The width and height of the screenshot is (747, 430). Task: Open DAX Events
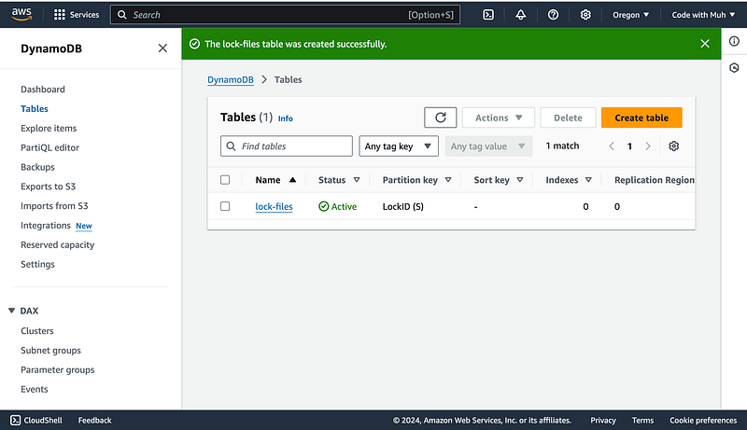[x=35, y=390]
